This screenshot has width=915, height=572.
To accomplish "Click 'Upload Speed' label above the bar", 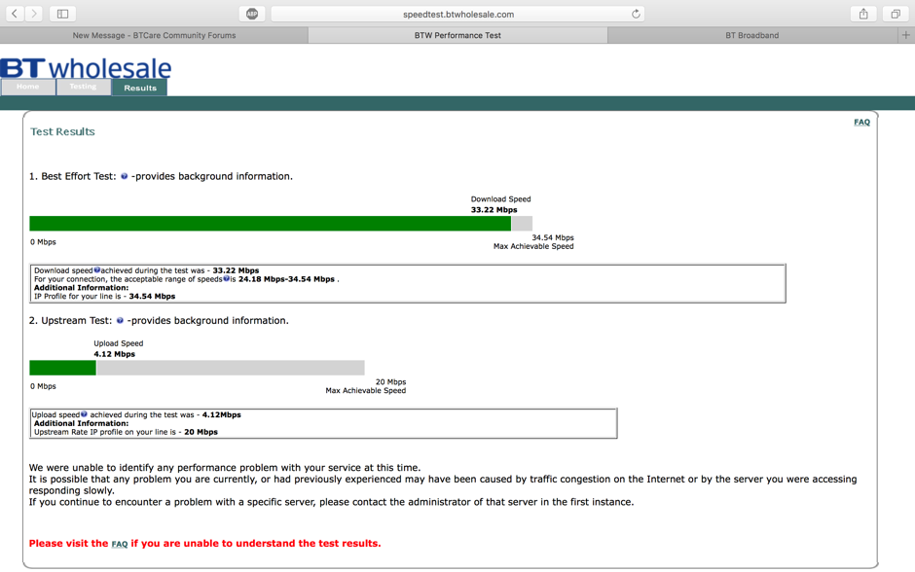I will [x=119, y=343].
